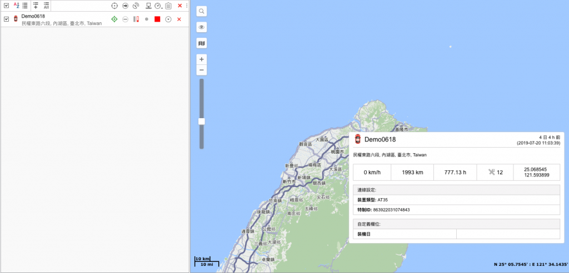Click the clipboard report icon in header
This screenshot has height=273, width=569.
[168, 6]
